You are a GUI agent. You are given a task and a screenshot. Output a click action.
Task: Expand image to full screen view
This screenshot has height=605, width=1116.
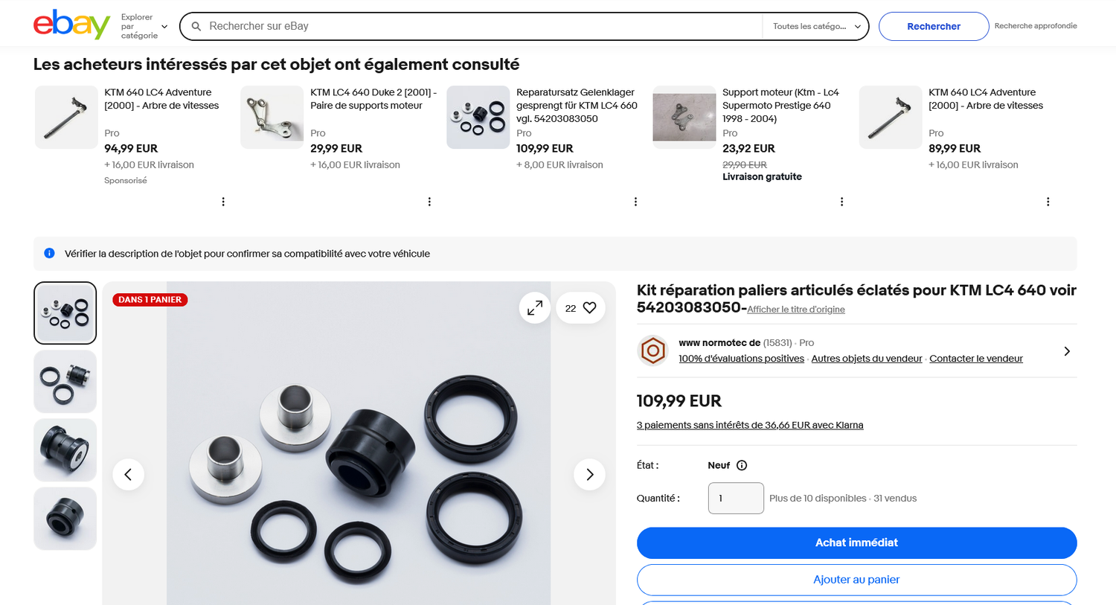[x=535, y=308]
